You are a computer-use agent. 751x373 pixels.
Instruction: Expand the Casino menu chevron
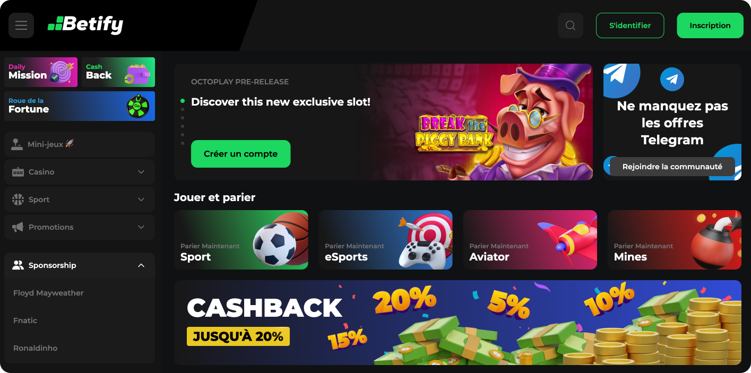[141, 172]
